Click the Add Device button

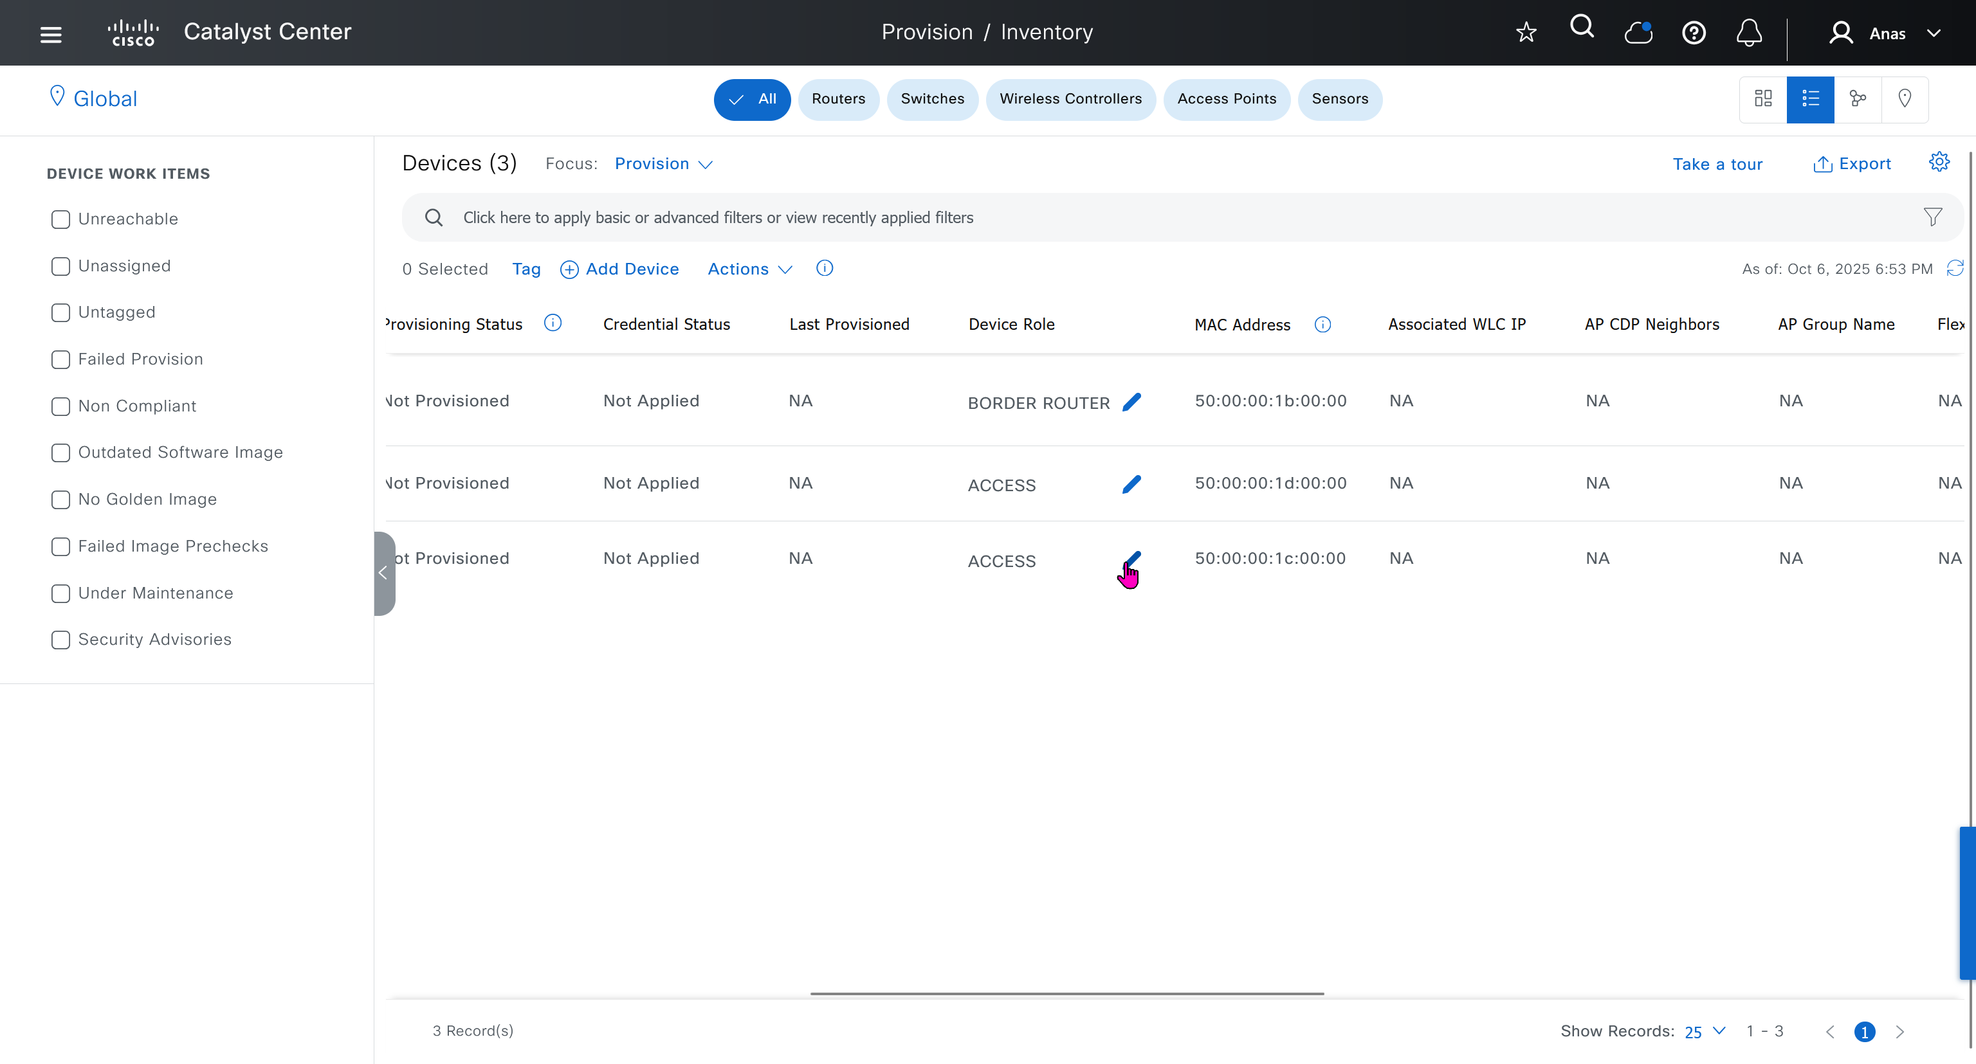pos(620,269)
